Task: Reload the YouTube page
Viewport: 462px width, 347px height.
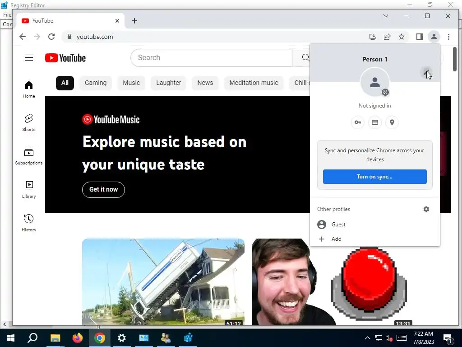Action: [51, 37]
